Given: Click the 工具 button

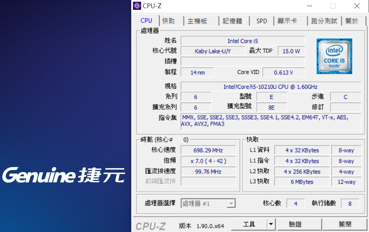Looking at the screenshot, I should pos(249,224).
